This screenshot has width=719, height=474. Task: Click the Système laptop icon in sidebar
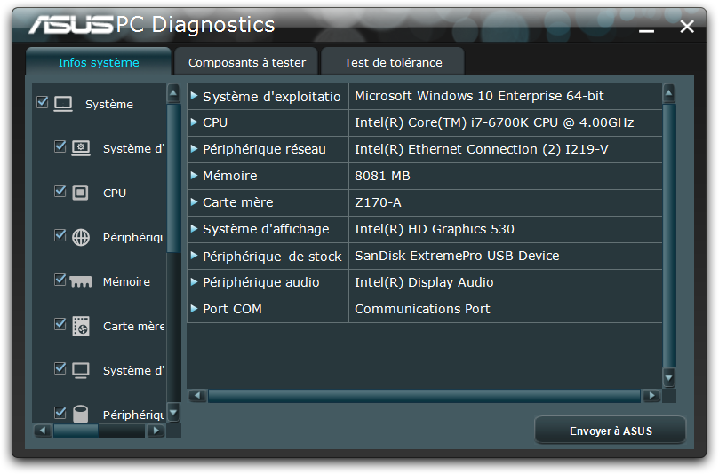pyautogui.click(x=63, y=104)
